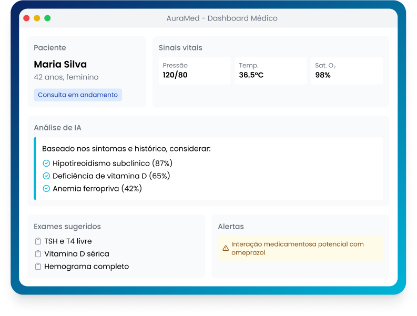Screen dimensions: 417x316
Task: Click the green maximize window dot
Action: tap(47, 18)
